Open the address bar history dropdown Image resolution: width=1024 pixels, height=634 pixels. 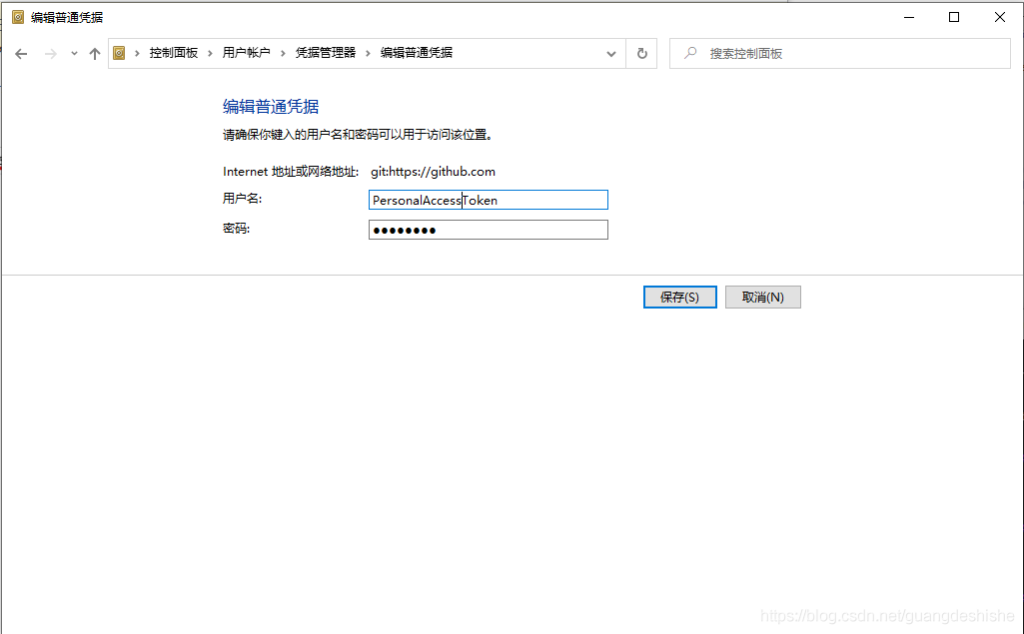click(x=611, y=54)
